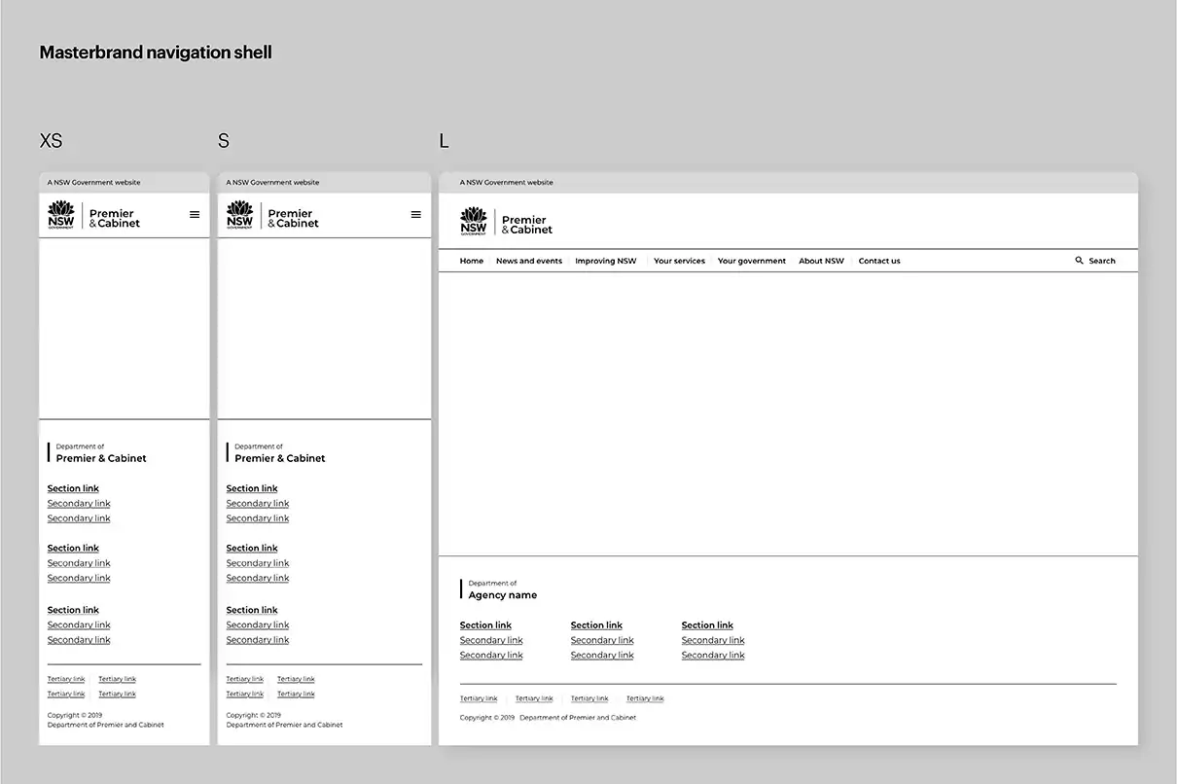The image size is (1177, 784).
Task: Open a Secondary link under the first section in S
Action: 257,503
